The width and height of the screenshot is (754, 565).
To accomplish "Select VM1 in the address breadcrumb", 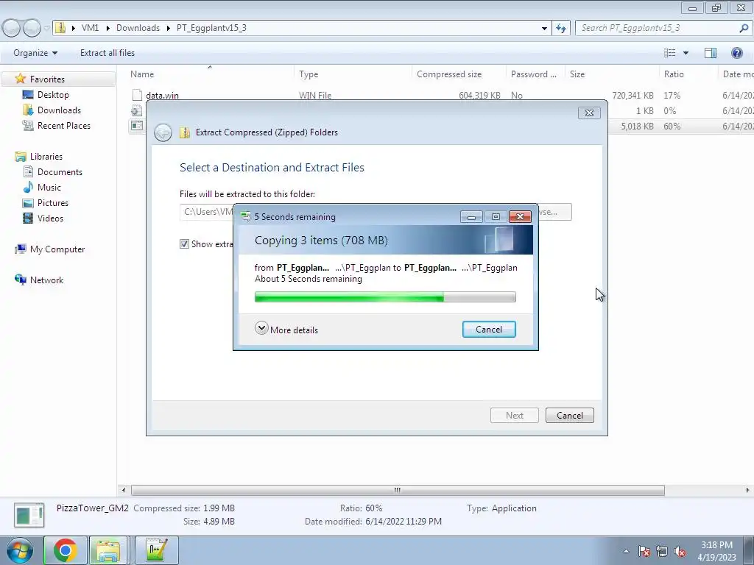I will (x=90, y=28).
